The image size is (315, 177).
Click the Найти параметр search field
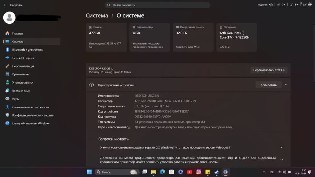click(x=157, y=5)
